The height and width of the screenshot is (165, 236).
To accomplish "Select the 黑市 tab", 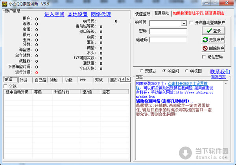I will click(x=115, y=80).
